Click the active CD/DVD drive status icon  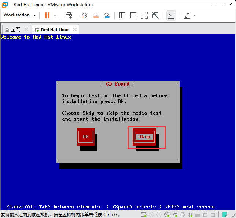coord(167,214)
